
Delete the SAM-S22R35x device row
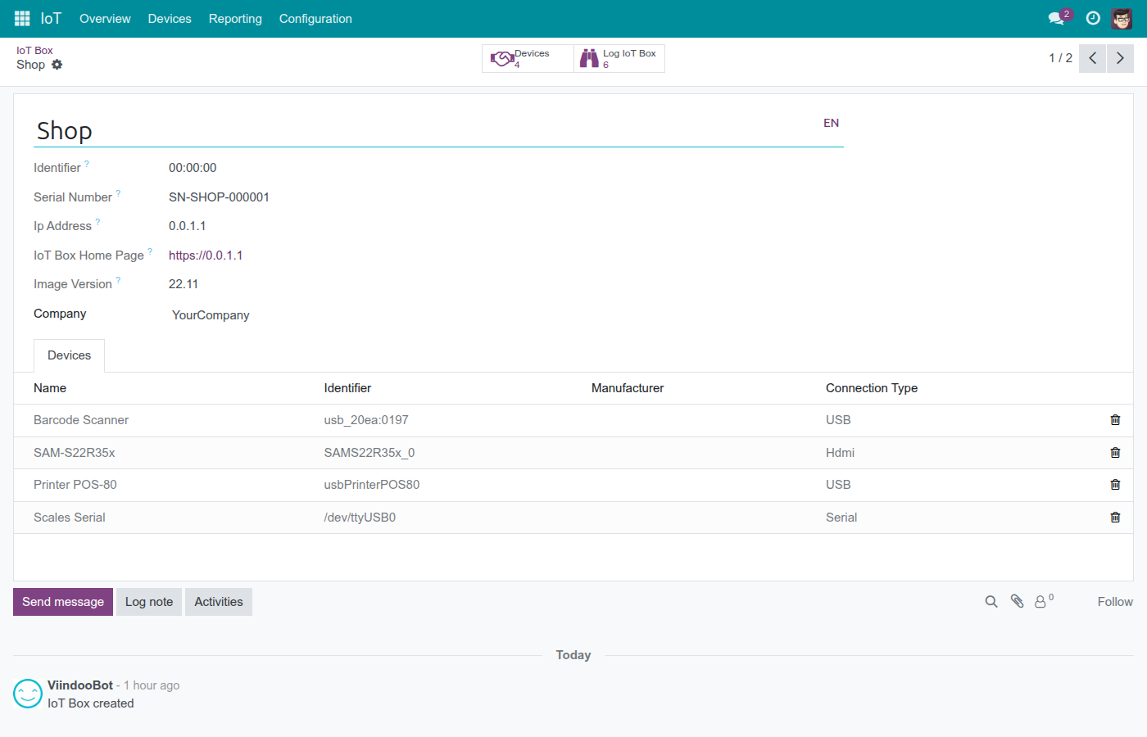coord(1115,453)
